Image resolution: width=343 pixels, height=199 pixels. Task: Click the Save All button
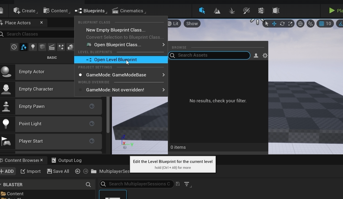click(x=58, y=171)
